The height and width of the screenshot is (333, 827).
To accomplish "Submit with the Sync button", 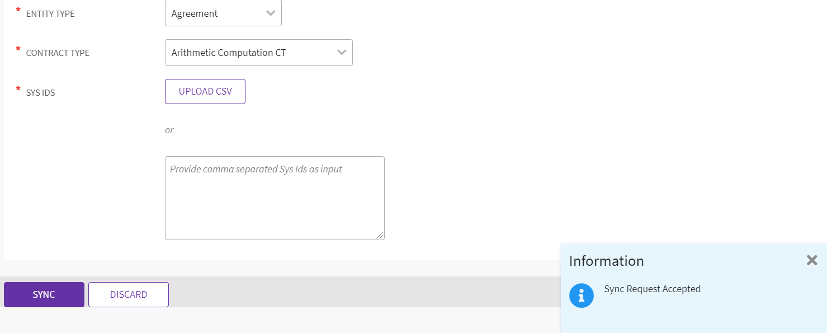I will 44,294.
